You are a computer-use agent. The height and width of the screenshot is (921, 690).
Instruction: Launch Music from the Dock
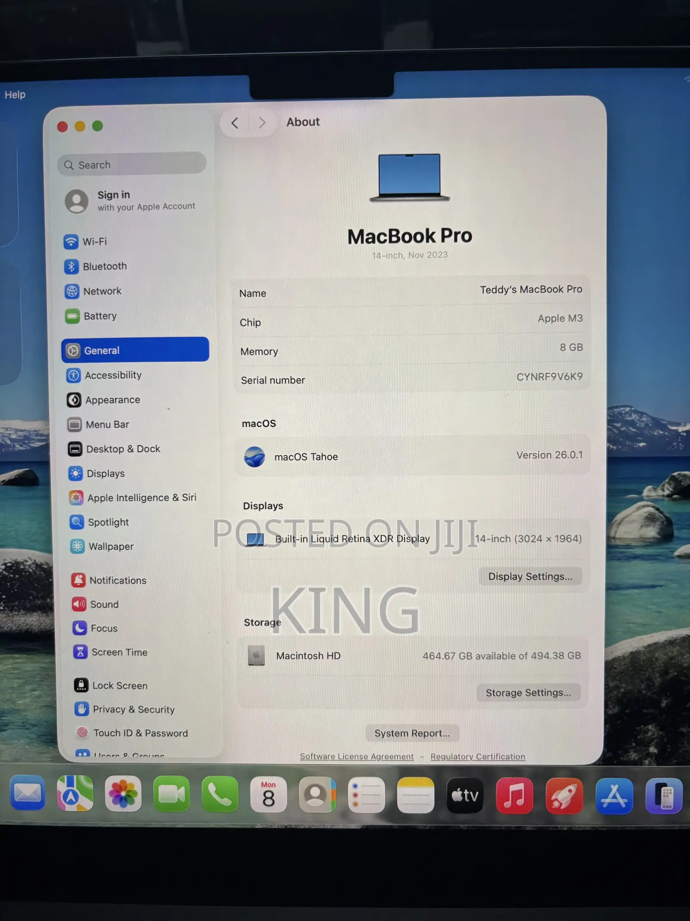[514, 796]
